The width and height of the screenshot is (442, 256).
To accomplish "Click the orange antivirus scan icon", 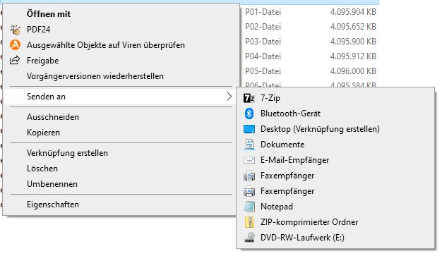I will [16, 45].
